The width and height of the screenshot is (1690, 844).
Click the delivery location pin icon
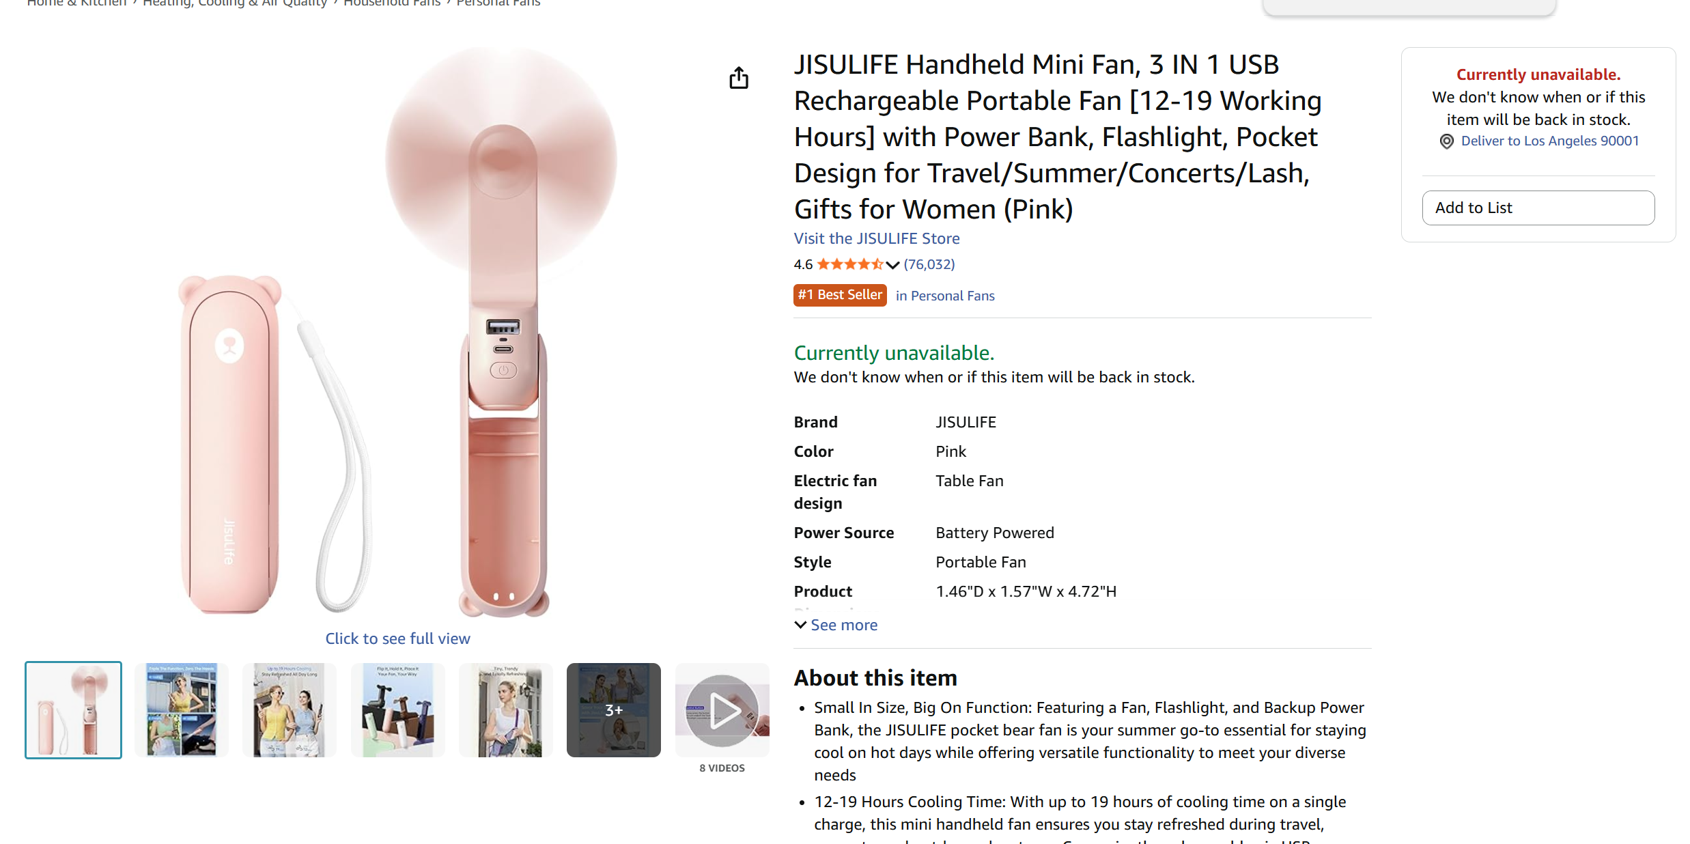click(x=1446, y=141)
